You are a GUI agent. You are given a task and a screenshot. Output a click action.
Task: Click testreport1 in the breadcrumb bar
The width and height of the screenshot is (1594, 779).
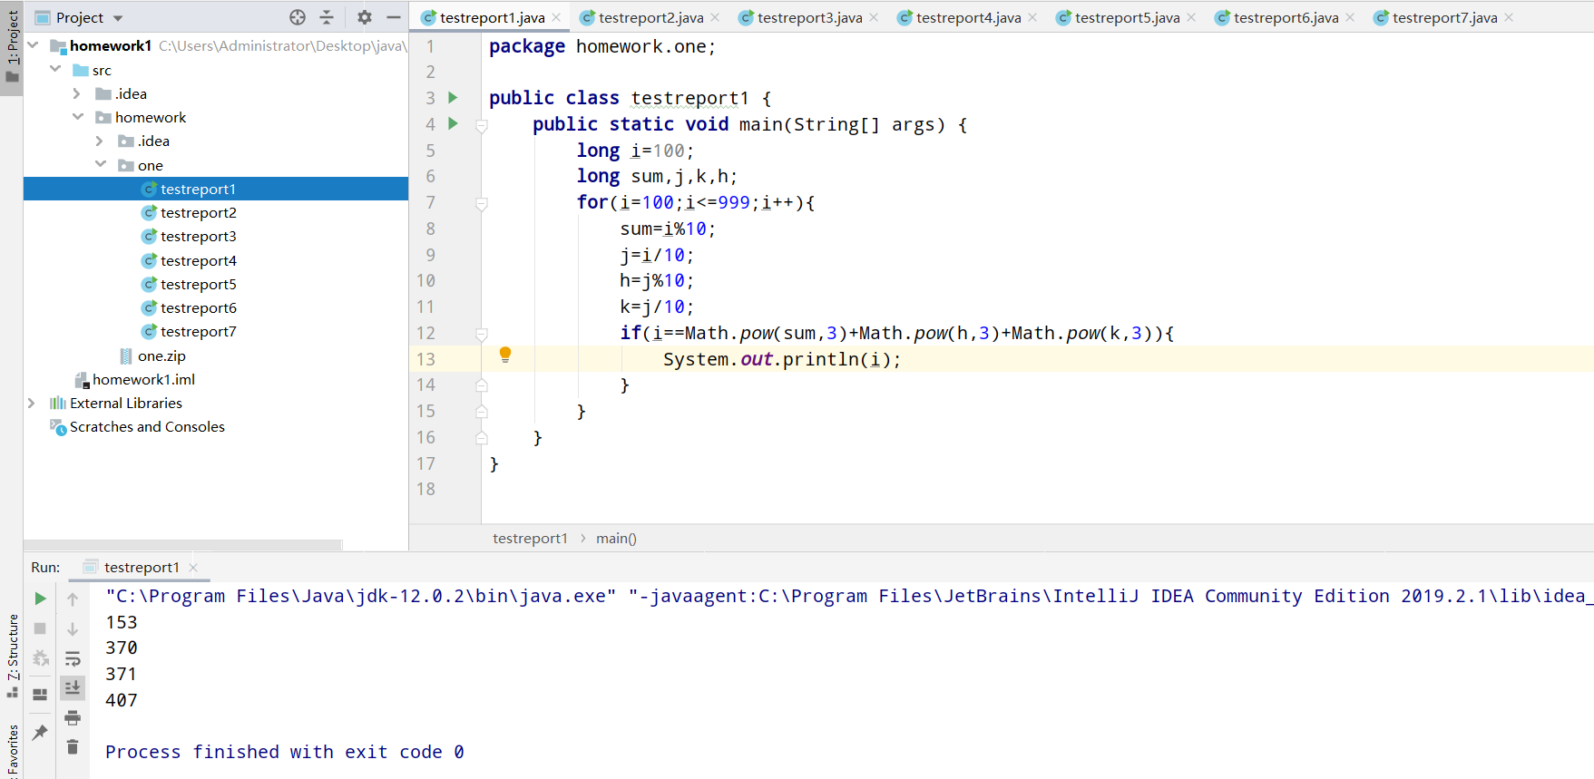530,538
